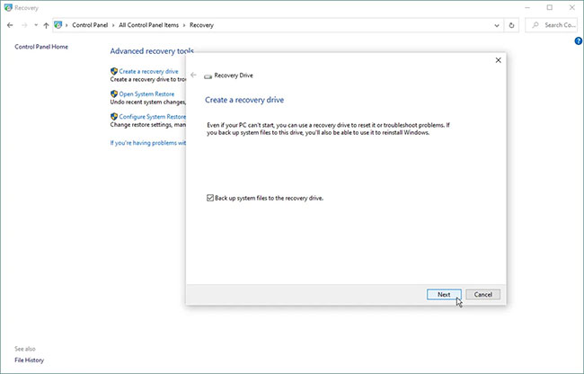Image resolution: width=584 pixels, height=374 pixels.
Task: Refresh the Recovery page
Action: (x=511, y=25)
